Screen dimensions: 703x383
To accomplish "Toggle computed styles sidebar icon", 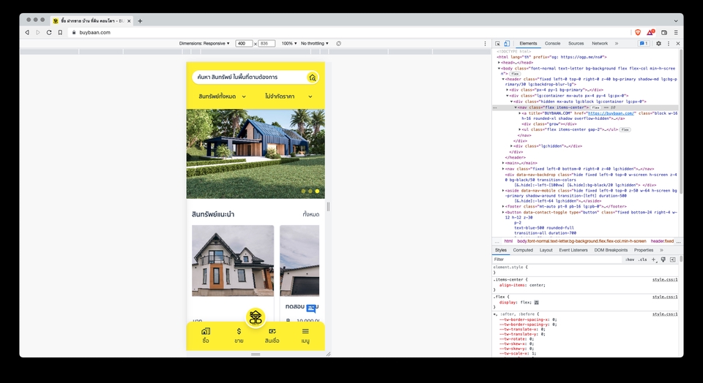I will (672, 259).
